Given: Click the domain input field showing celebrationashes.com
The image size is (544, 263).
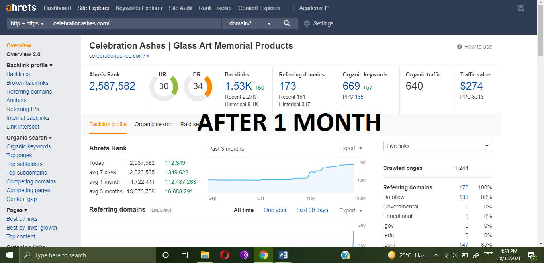Looking at the screenshot, I should click(x=135, y=23).
